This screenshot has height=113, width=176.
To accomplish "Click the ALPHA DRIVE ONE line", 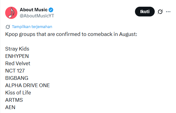I will 27,85.
